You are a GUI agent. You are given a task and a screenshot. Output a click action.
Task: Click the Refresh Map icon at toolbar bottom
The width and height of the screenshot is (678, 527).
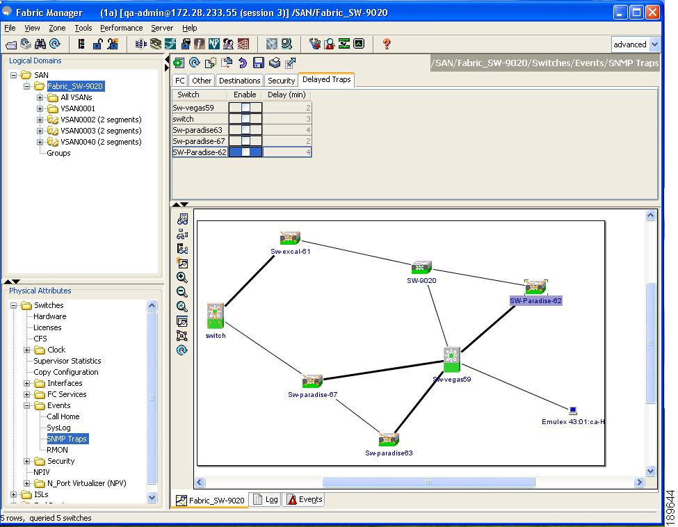(182, 350)
